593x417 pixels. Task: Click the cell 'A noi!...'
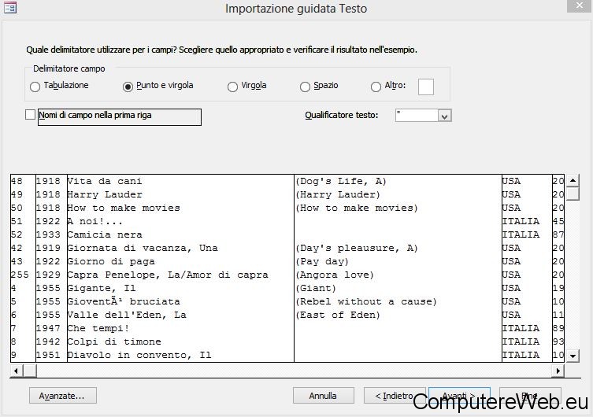(x=95, y=221)
